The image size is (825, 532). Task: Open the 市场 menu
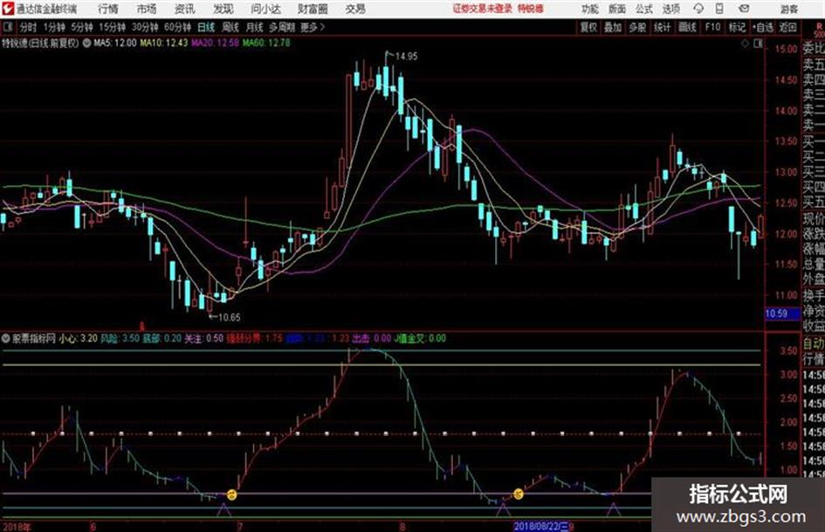click(147, 9)
